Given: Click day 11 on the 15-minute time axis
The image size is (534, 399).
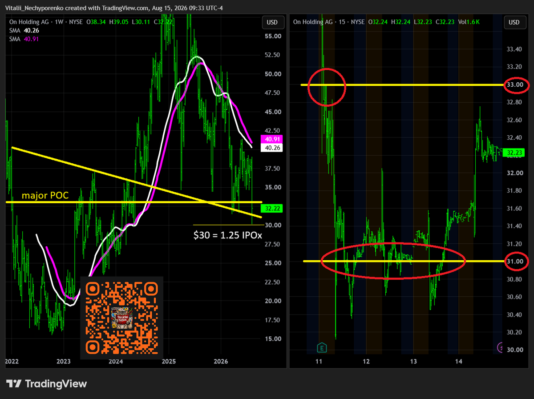Looking at the screenshot, I should [x=319, y=362].
